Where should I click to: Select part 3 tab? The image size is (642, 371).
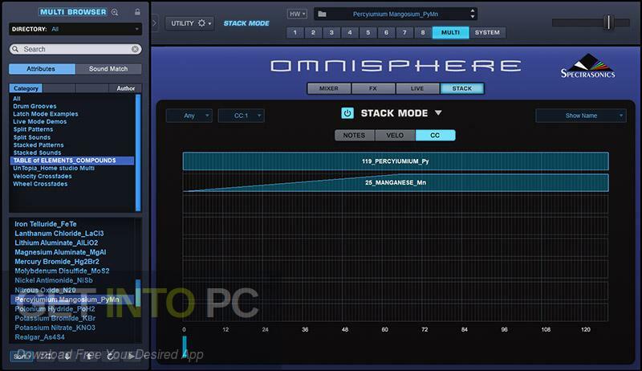pos(331,32)
